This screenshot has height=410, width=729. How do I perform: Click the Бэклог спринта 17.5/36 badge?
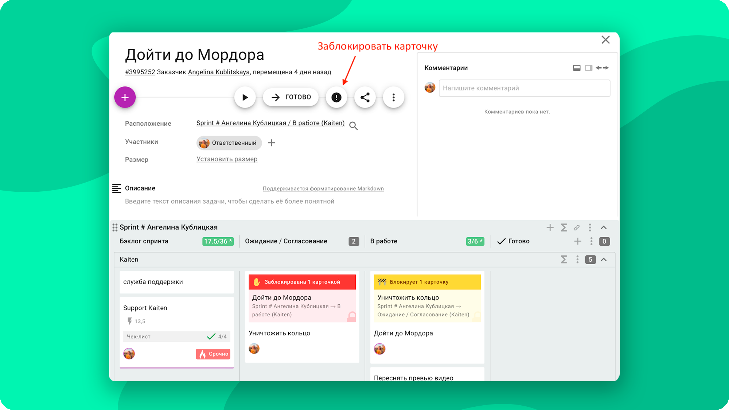point(218,241)
